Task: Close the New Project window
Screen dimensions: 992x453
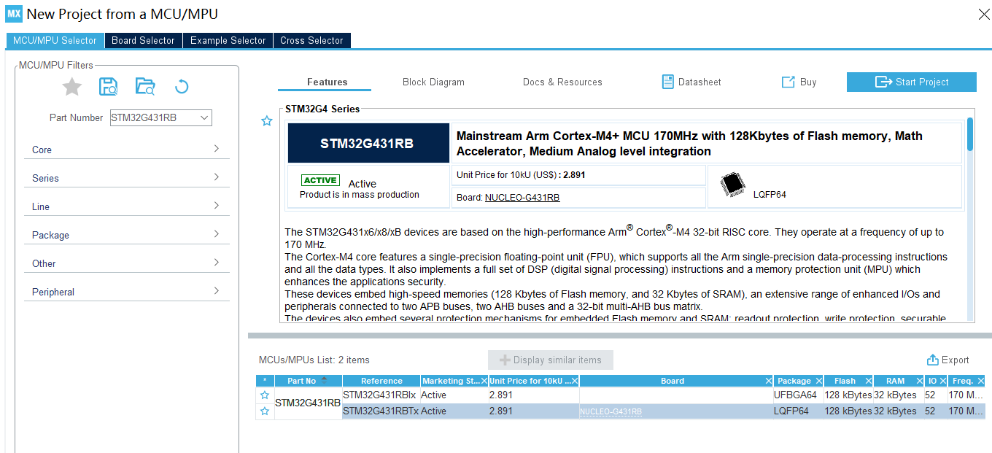Action: (x=983, y=14)
